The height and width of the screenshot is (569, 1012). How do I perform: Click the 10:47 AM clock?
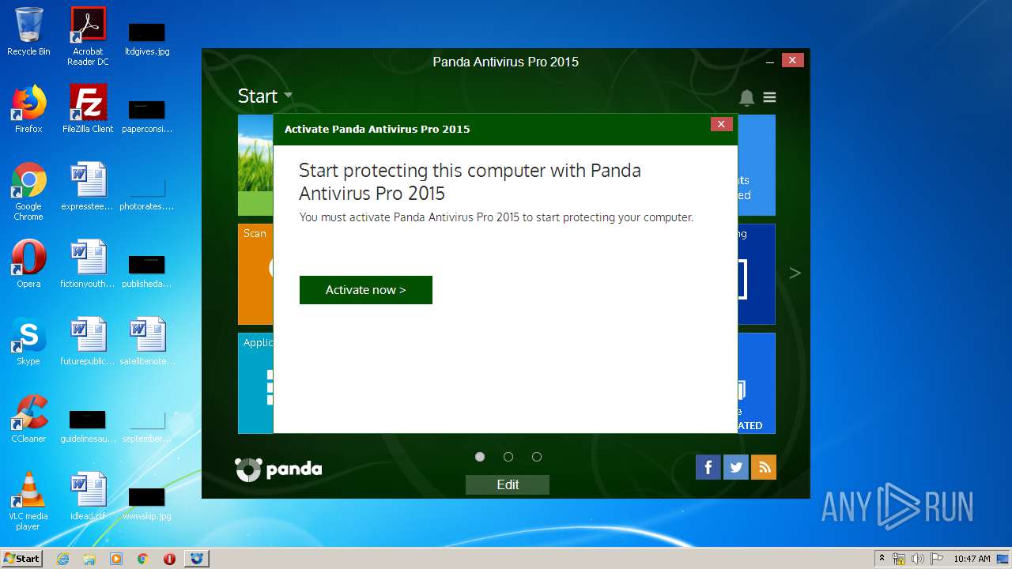click(x=972, y=559)
